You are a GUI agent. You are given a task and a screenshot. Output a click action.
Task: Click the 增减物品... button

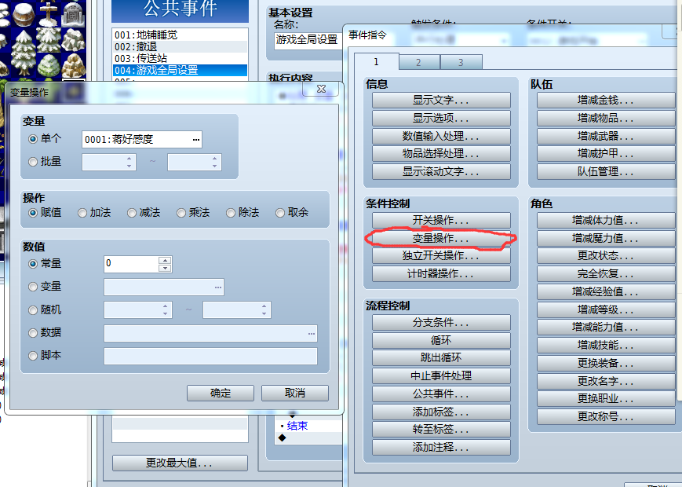pos(606,118)
